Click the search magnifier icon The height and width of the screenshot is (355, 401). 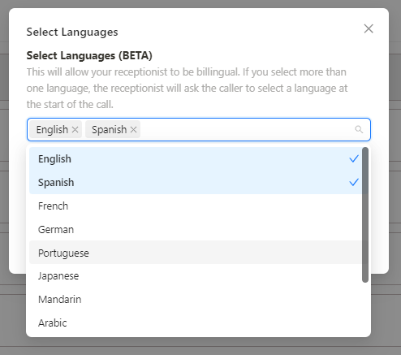(359, 129)
